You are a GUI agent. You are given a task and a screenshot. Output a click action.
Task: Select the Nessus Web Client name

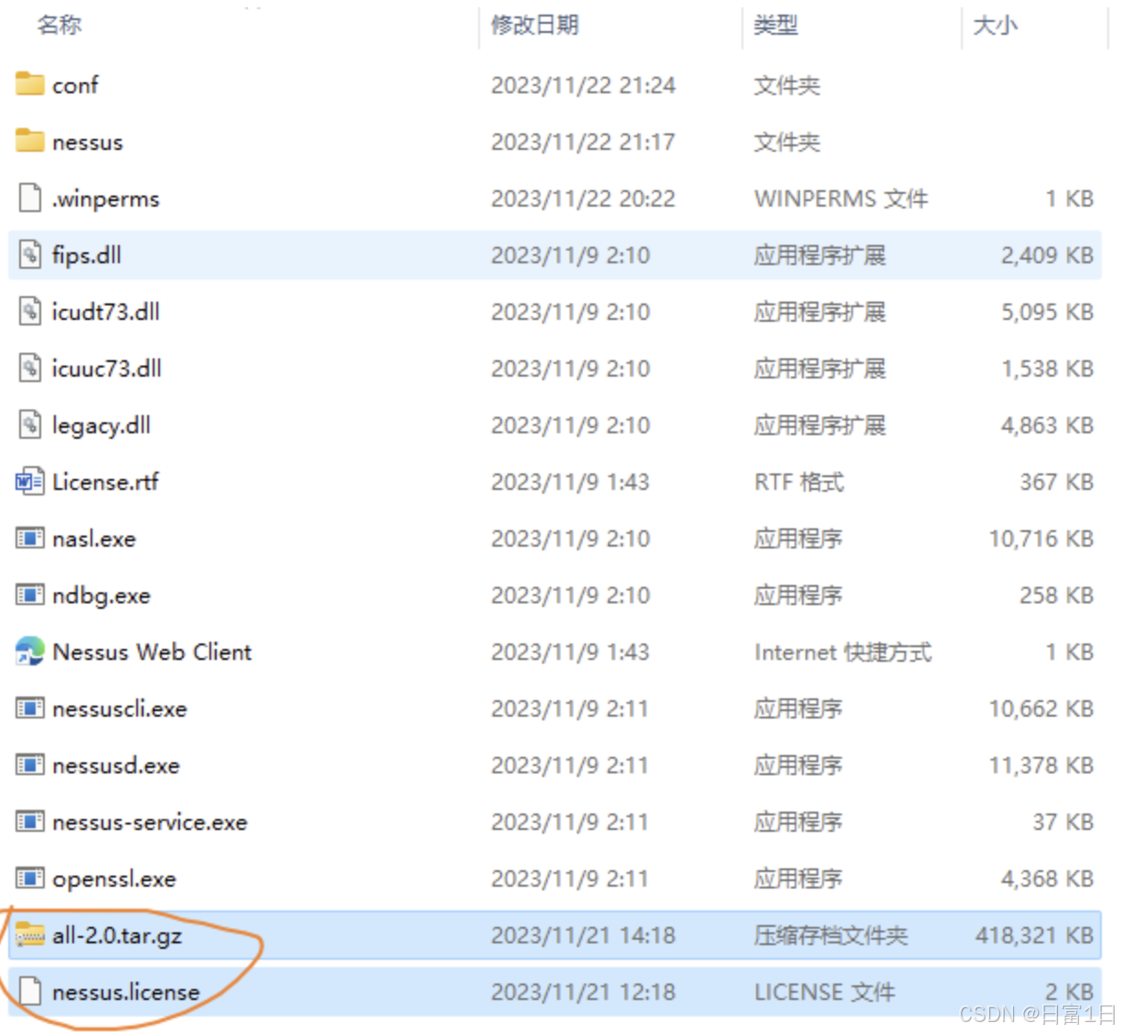pyautogui.click(x=153, y=652)
